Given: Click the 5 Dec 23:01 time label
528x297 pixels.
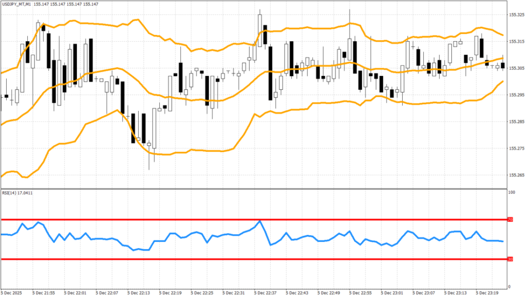Looking at the screenshot, I should (394, 292).
